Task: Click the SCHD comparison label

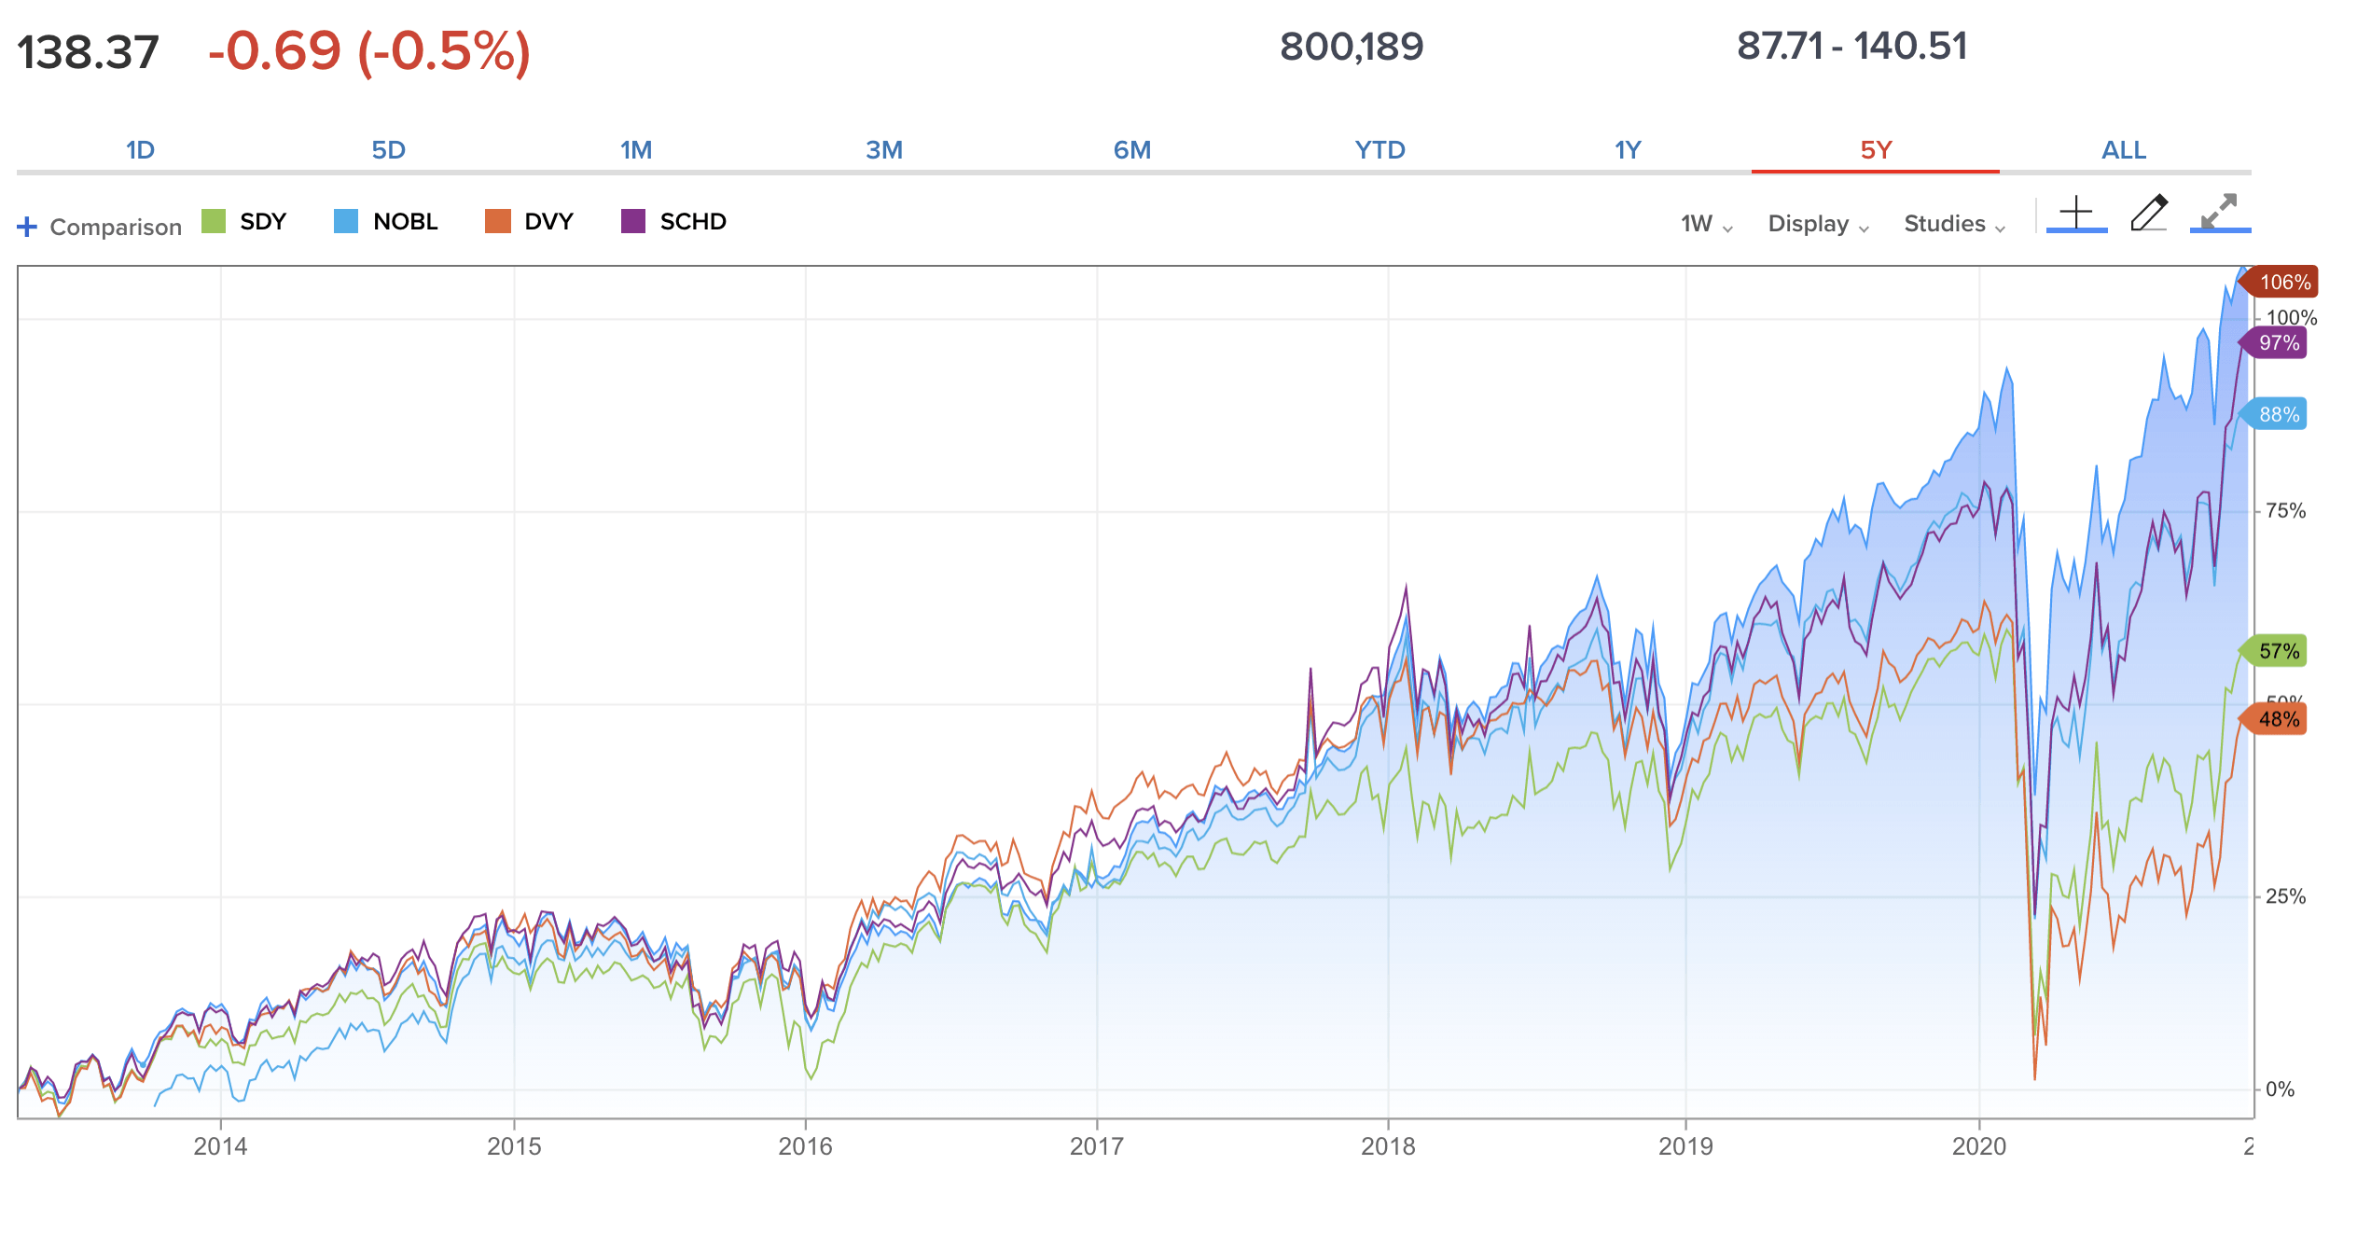Action: pos(693,221)
